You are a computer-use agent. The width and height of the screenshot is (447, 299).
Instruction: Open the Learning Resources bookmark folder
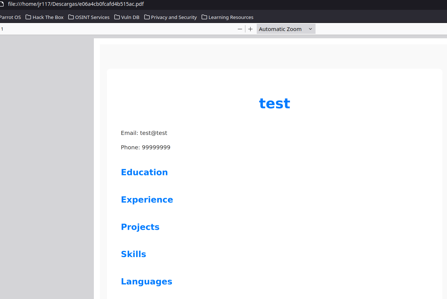(227, 17)
